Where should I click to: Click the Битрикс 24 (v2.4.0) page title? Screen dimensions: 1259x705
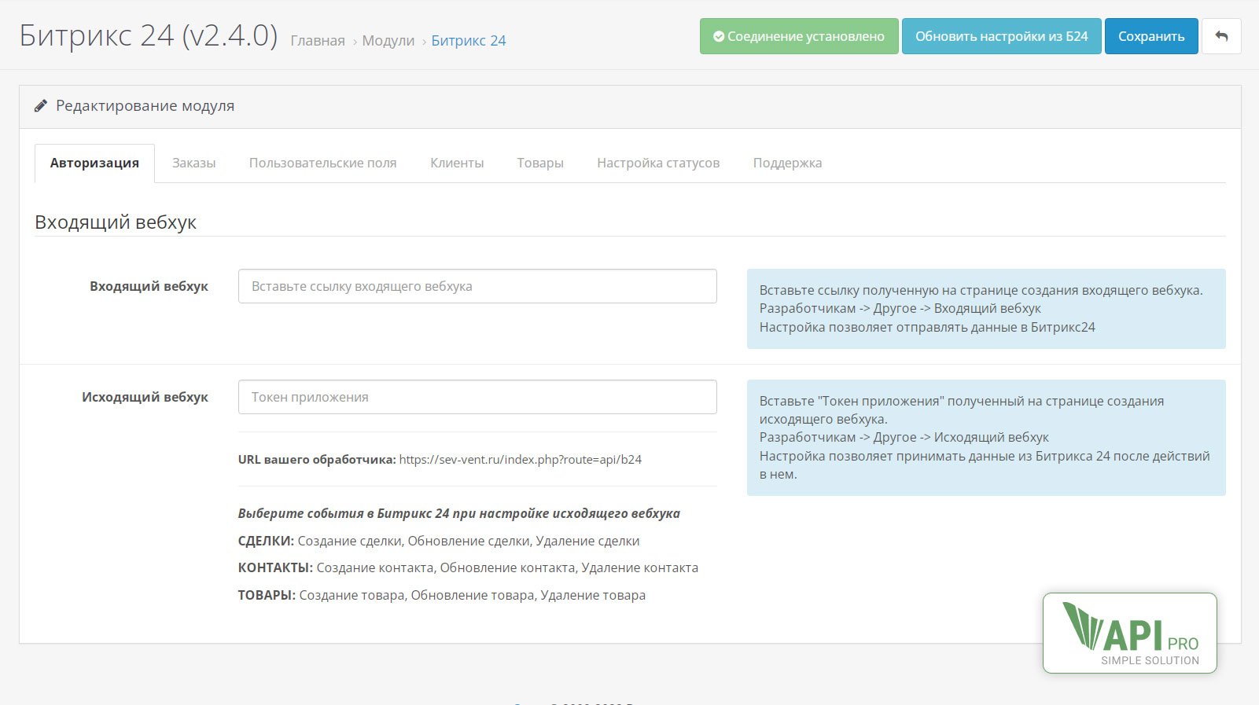click(x=149, y=36)
